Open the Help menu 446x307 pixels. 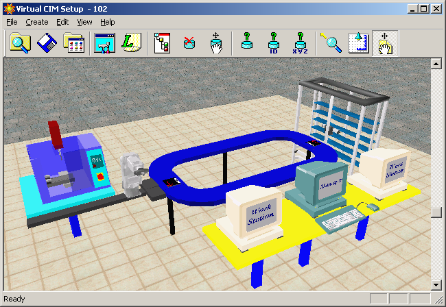(x=108, y=22)
